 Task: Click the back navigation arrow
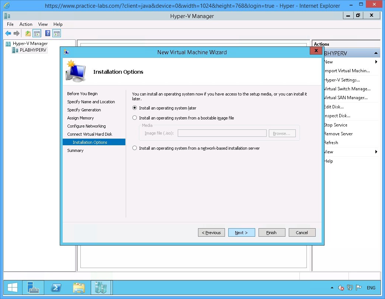coord(8,33)
